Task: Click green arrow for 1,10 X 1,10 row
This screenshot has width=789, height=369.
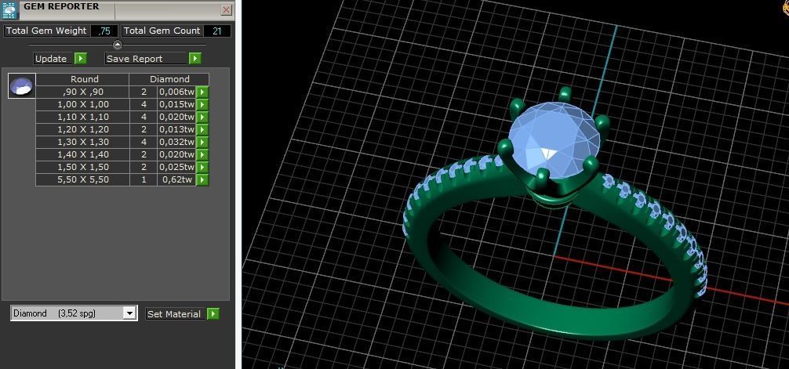Action: click(x=202, y=118)
